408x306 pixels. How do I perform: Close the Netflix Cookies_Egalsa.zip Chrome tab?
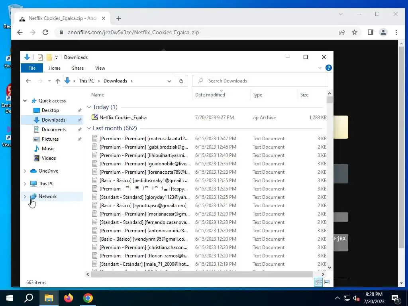104,18
